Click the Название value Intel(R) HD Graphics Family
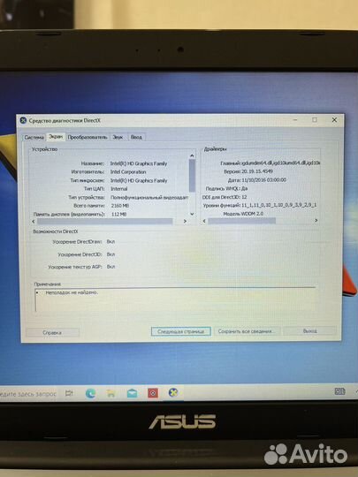This screenshot has height=477, width=358. coord(139,163)
